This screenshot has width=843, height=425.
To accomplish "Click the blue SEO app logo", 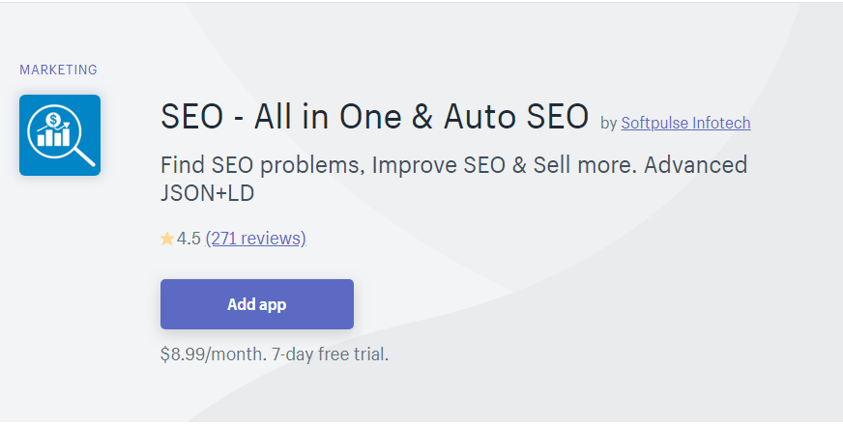I will click(60, 135).
